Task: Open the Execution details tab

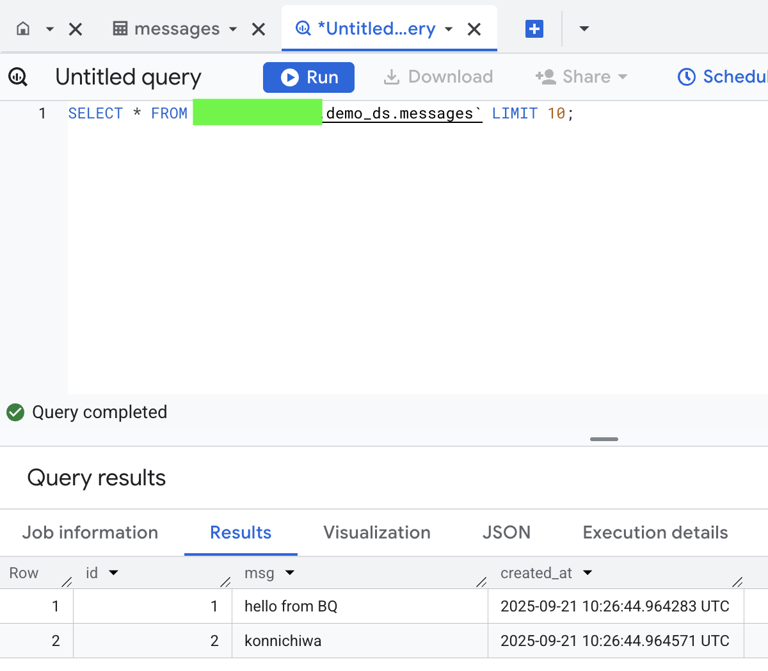Action: coord(655,533)
